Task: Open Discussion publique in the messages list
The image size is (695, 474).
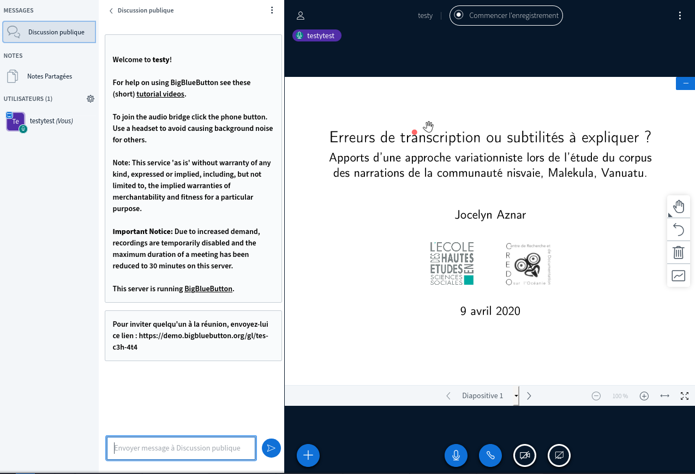Action: pos(49,32)
